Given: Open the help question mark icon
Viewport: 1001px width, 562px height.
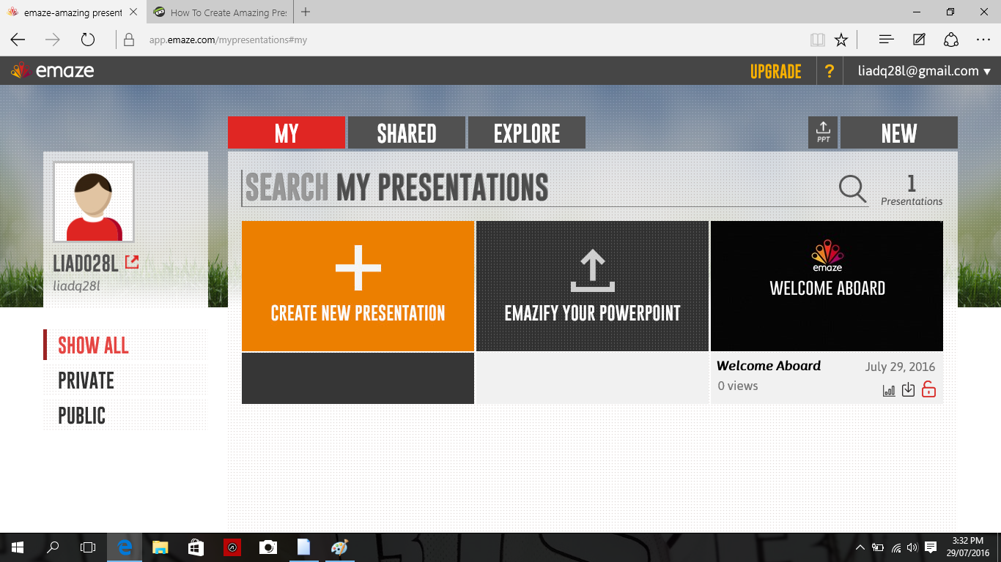Looking at the screenshot, I should click(829, 71).
